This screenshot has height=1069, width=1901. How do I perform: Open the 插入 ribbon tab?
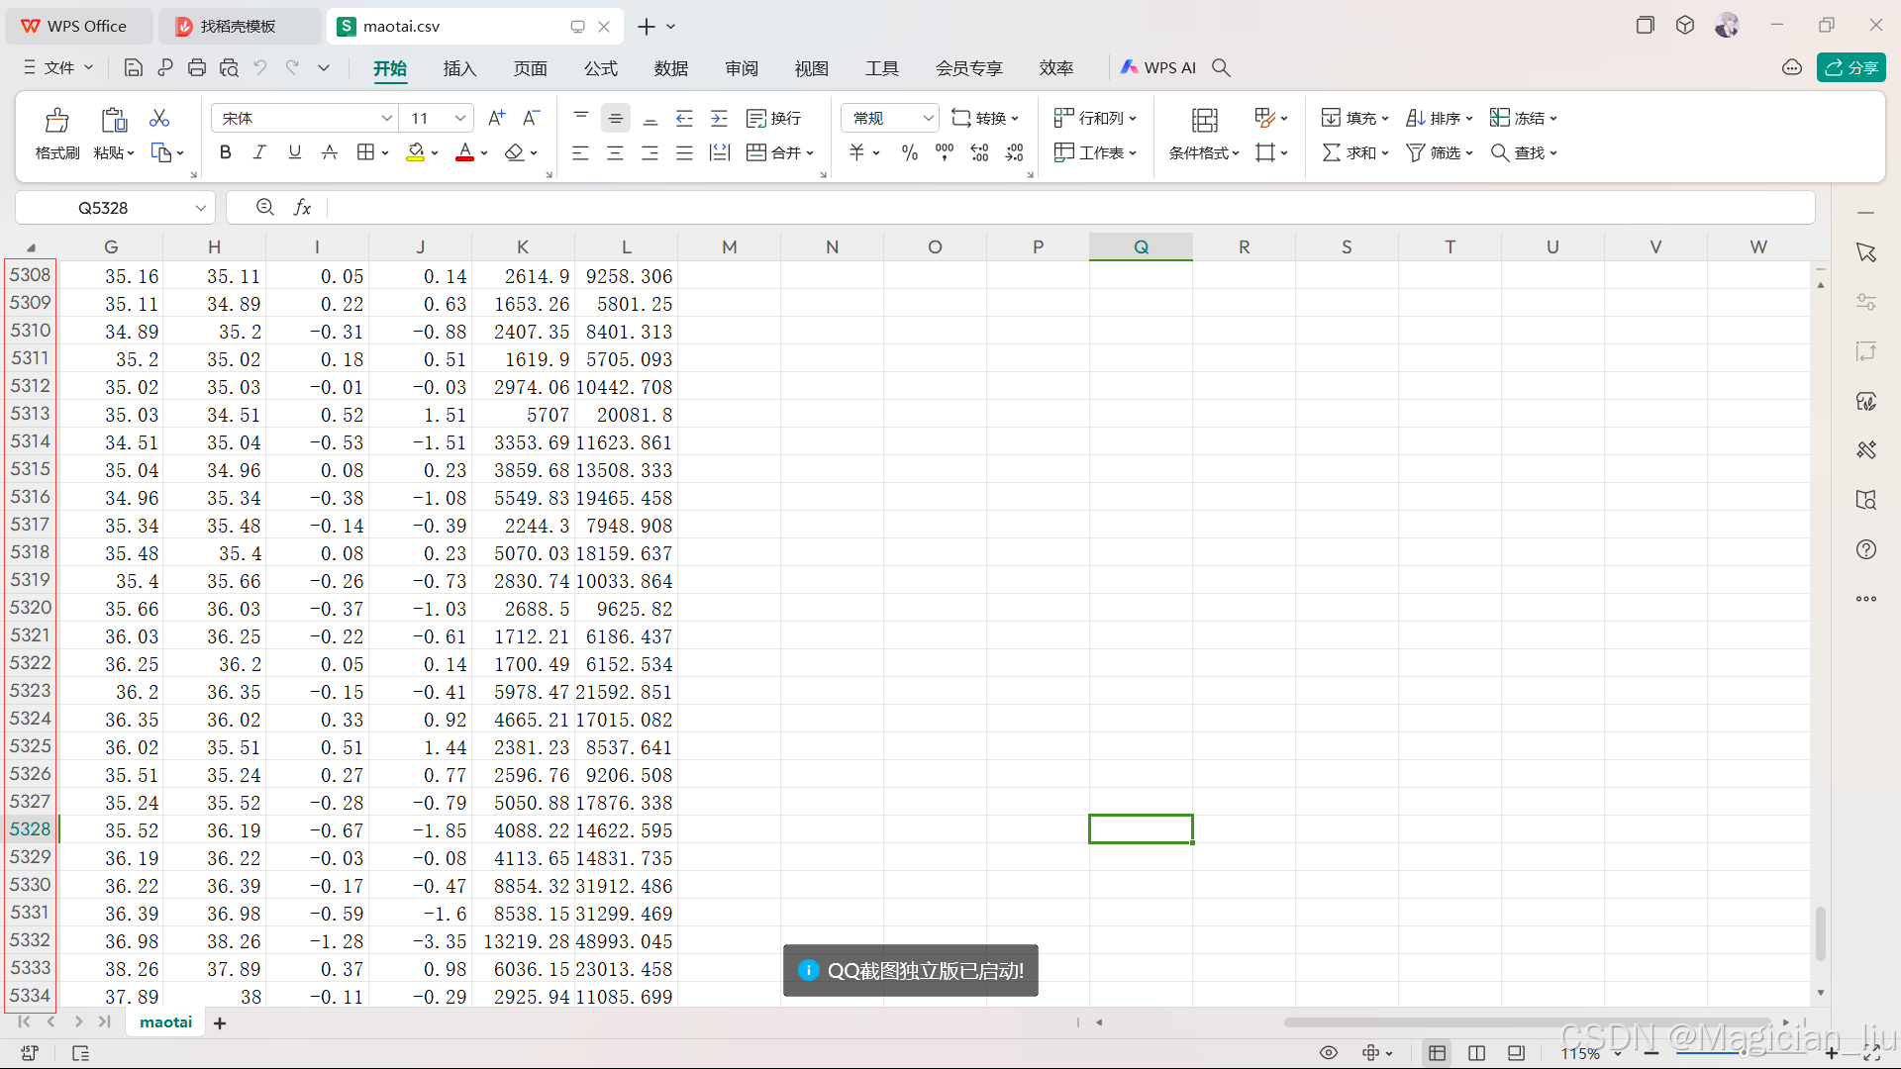[x=459, y=67]
